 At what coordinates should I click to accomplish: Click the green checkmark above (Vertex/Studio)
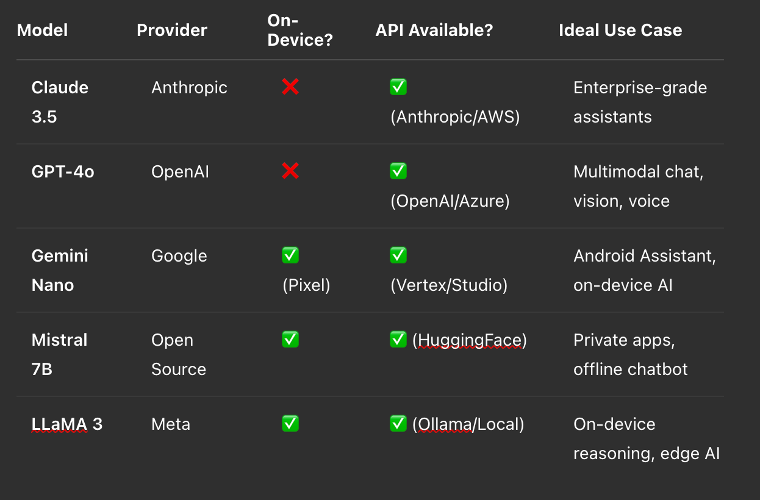click(398, 255)
